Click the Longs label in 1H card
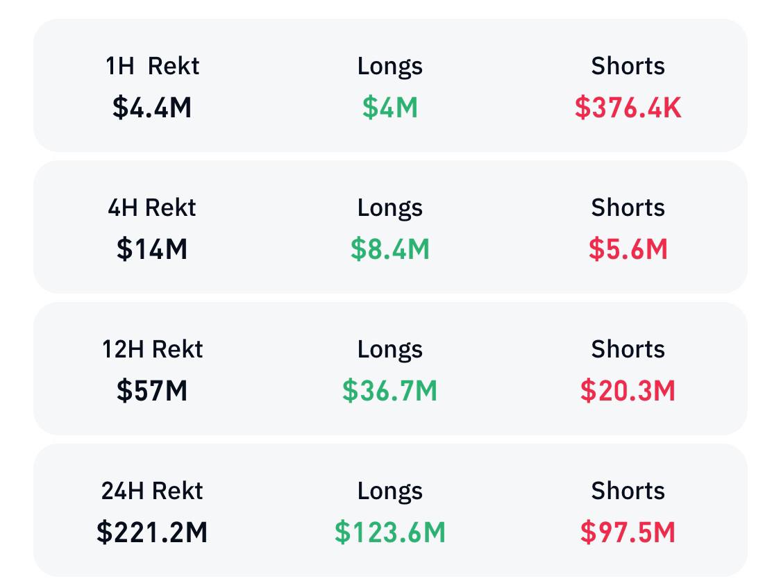The width and height of the screenshot is (781, 588). 390,67
